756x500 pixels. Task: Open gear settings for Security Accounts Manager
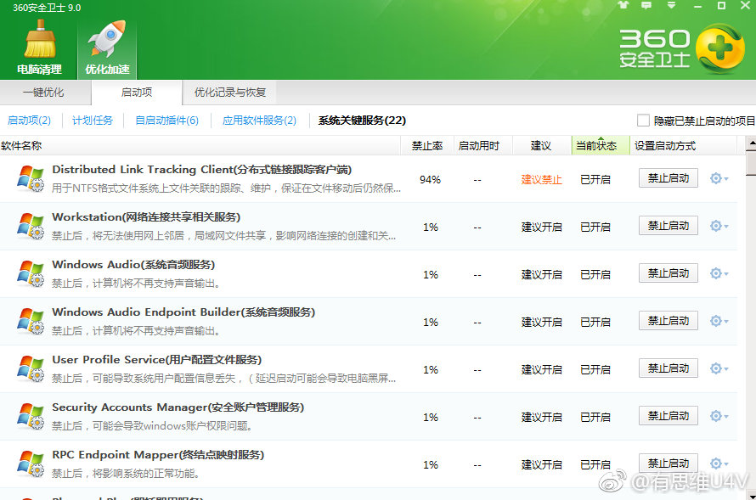pos(719,416)
